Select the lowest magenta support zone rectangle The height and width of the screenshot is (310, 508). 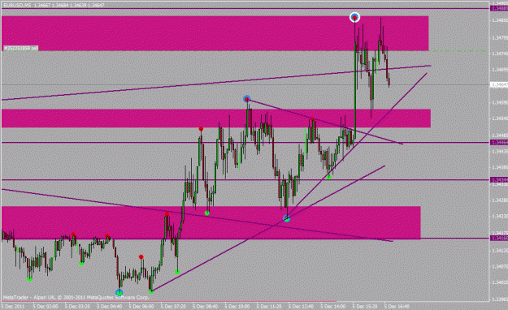pos(211,222)
